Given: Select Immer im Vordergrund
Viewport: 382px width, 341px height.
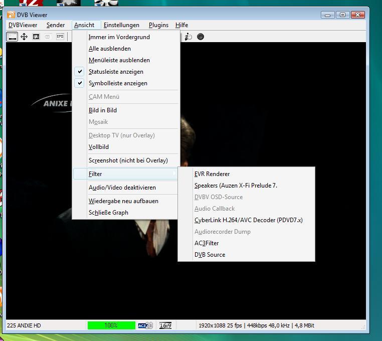Looking at the screenshot, I should (x=125, y=37).
